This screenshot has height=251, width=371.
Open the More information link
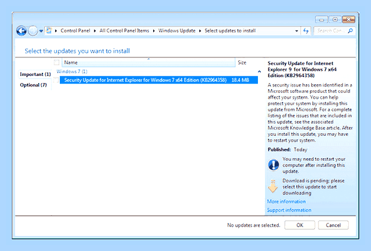point(286,201)
